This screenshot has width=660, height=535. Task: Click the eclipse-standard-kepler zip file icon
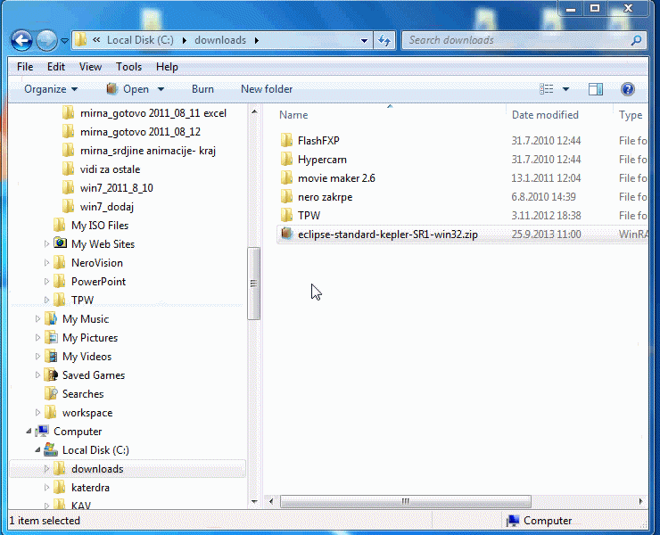(x=286, y=234)
